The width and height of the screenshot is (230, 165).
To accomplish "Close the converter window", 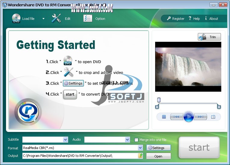I will 223,5.
